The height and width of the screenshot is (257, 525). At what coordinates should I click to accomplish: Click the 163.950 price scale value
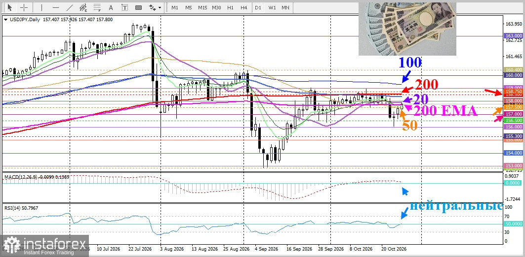coord(514,24)
